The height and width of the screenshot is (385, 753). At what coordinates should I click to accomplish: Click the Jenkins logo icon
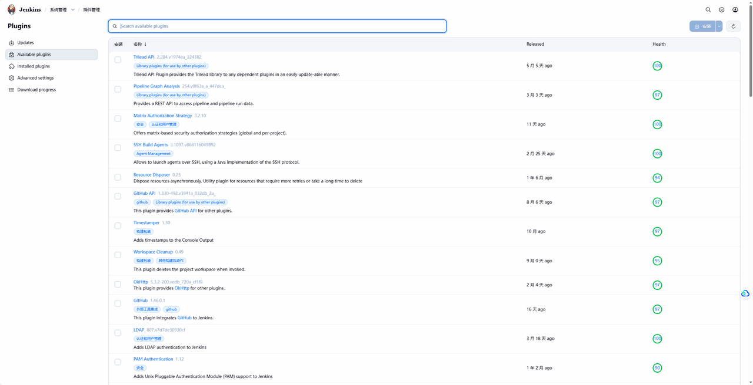pyautogui.click(x=11, y=9)
